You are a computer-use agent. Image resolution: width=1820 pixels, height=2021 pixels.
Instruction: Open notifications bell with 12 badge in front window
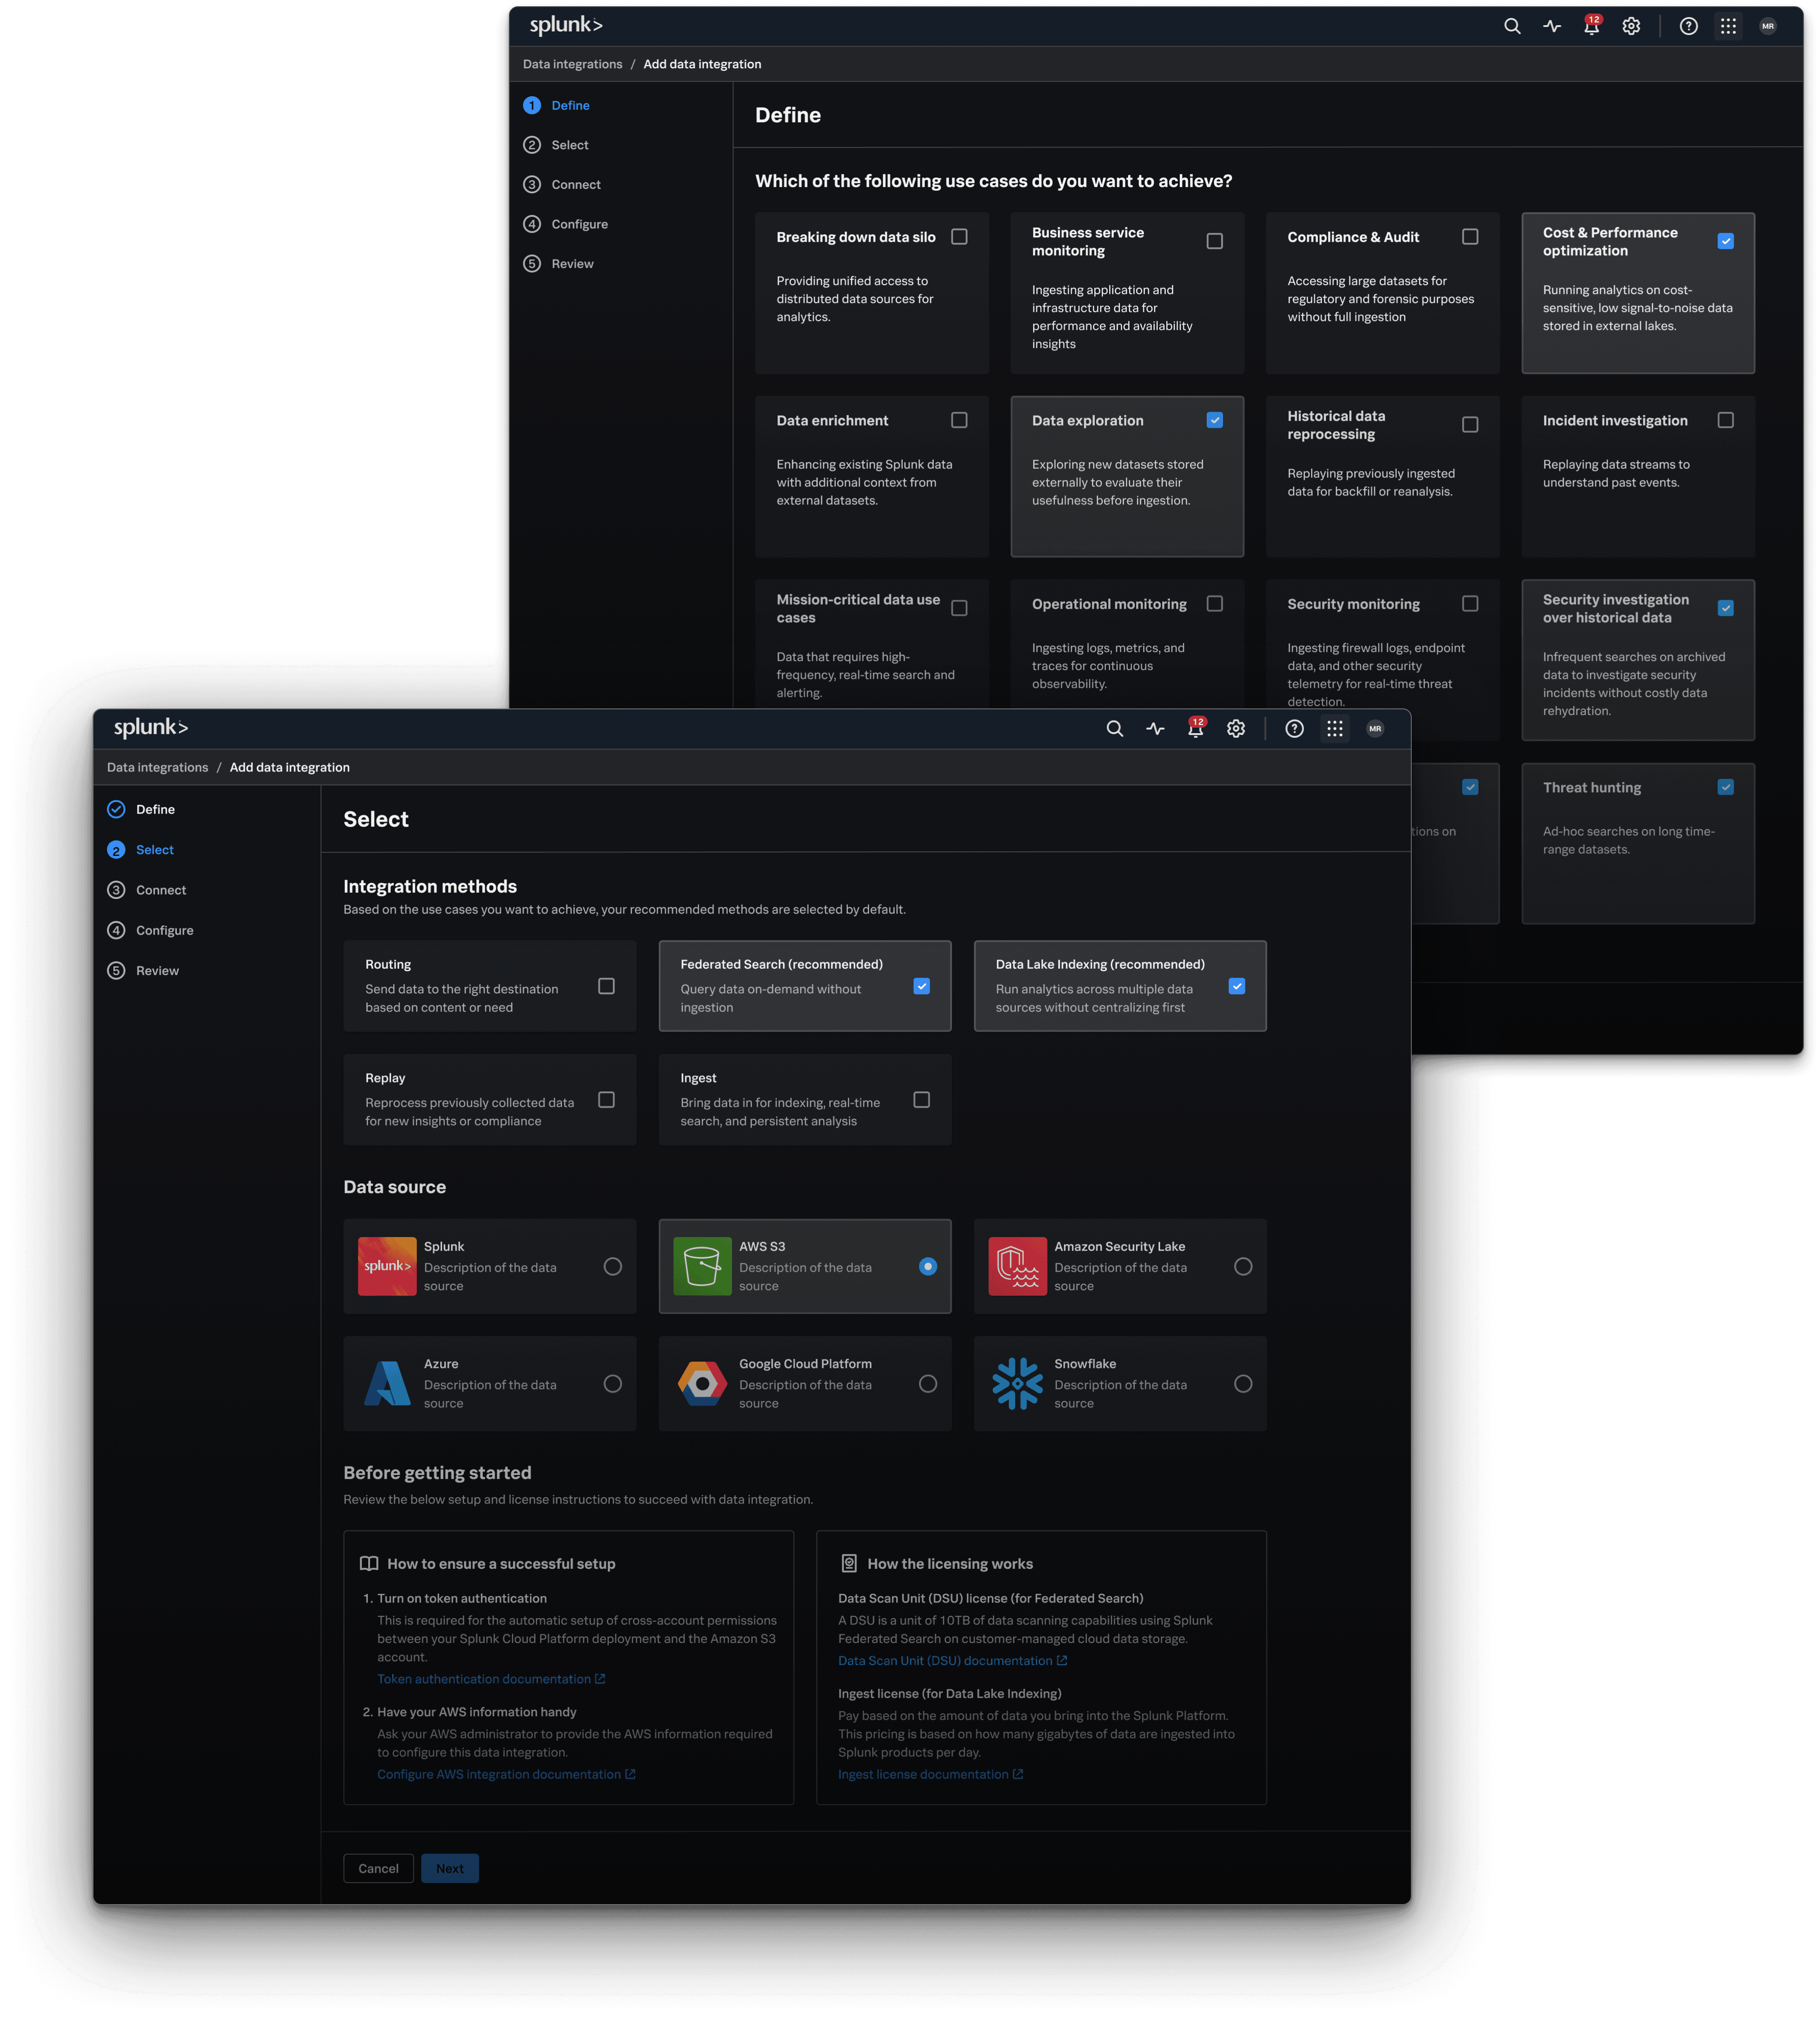tap(1195, 729)
